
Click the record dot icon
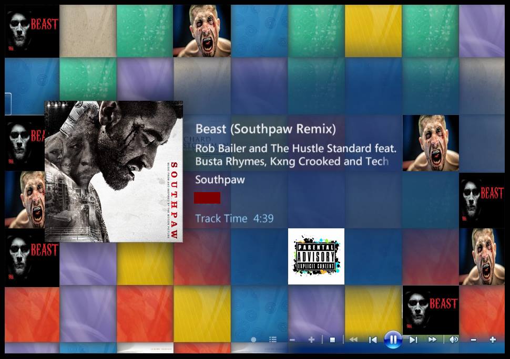click(x=253, y=340)
